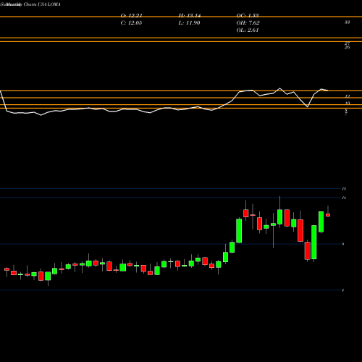Viewport: 362px width, 362px height.
Task: Click the low value L: 11.90
Action: coord(189,23)
